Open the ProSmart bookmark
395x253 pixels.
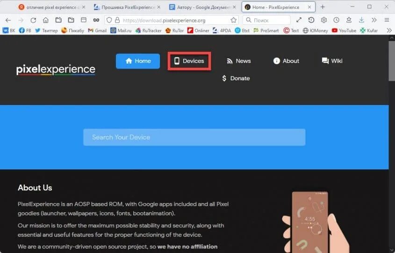click(266, 30)
